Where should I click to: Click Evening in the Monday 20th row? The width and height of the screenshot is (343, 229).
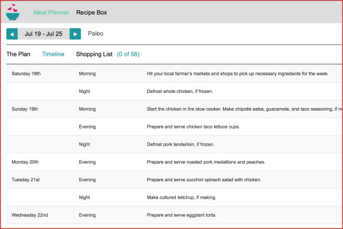[x=87, y=162]
